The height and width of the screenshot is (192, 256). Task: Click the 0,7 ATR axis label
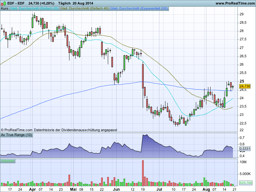242,138
